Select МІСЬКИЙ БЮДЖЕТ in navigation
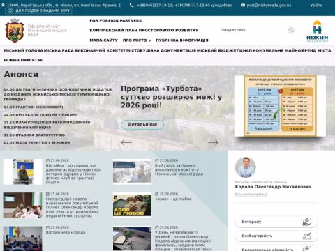Viewport: 335px width, 251px height. click(218, 50)
